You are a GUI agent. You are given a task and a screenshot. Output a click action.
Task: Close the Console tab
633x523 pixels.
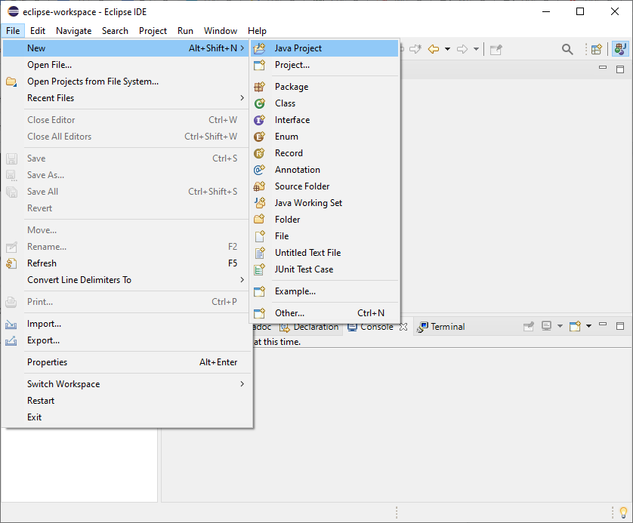pyautogui.click(x=404, y=326)
